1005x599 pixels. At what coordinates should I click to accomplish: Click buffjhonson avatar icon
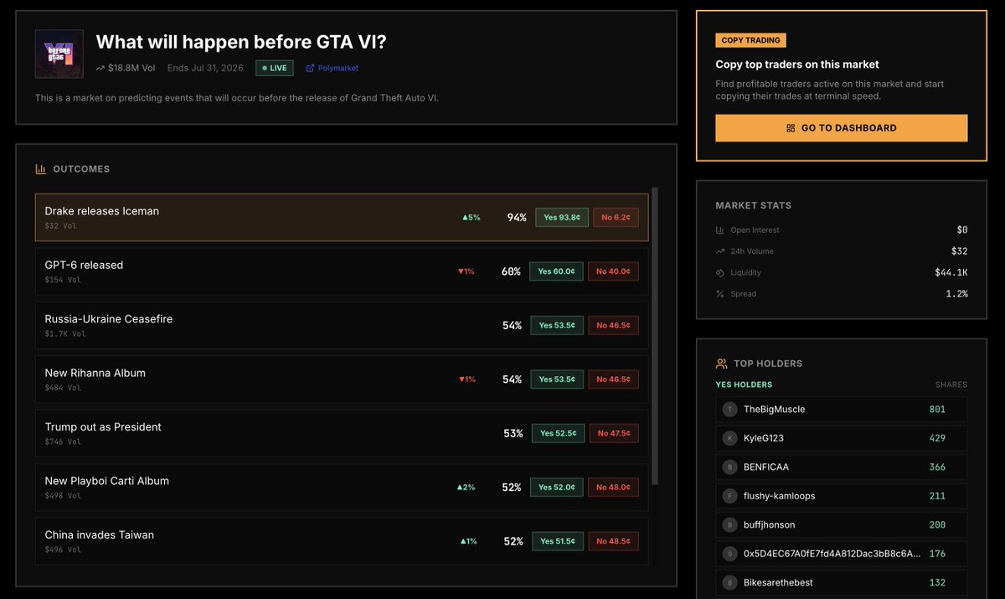click(x=730, y=524)
